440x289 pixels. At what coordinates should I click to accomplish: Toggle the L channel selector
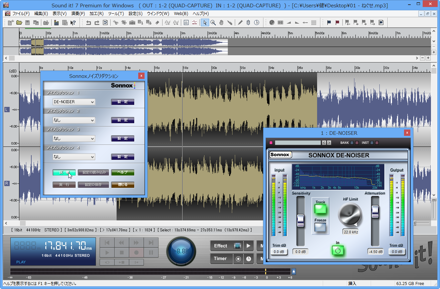tap(7, 110)
